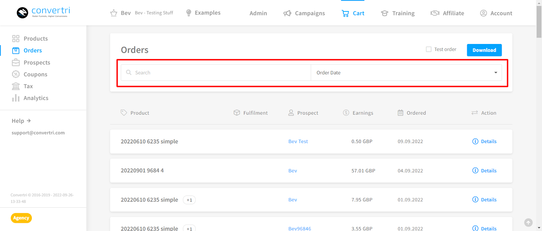The image size is (542, 231).
Task: Click the Account user circle icon
Action: click(x=484, y=13)
